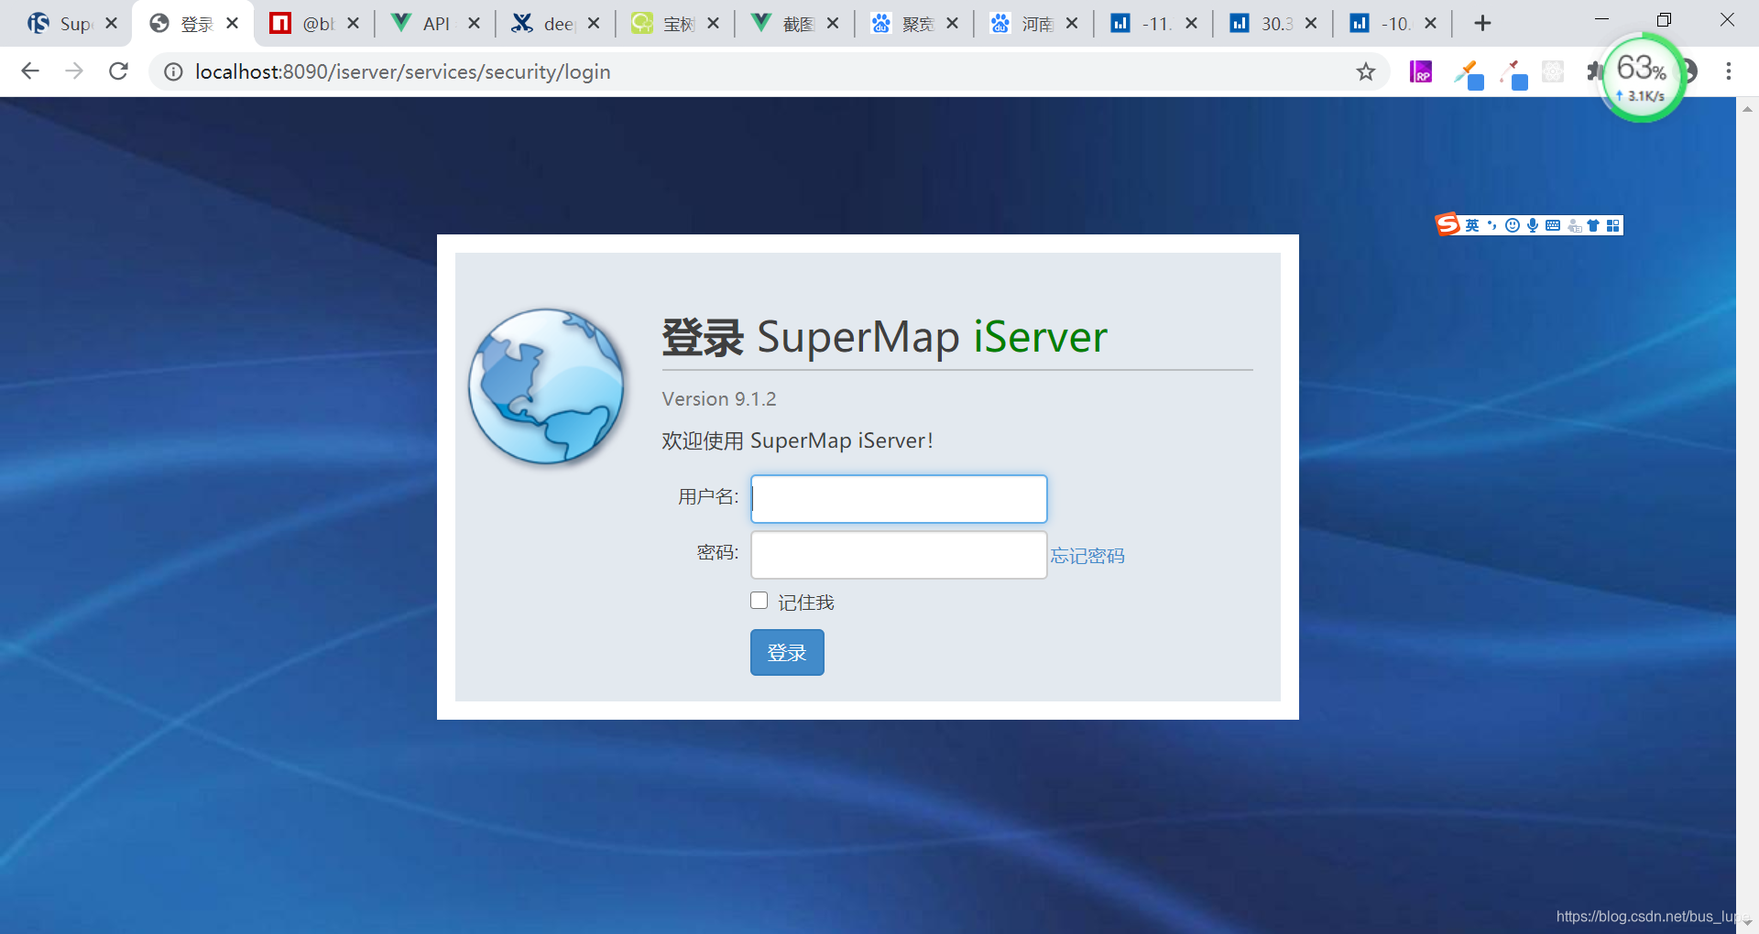1759x934 pixels.
Task: Open Sogou toolbox grid icon
Action: click(1613, 225)
